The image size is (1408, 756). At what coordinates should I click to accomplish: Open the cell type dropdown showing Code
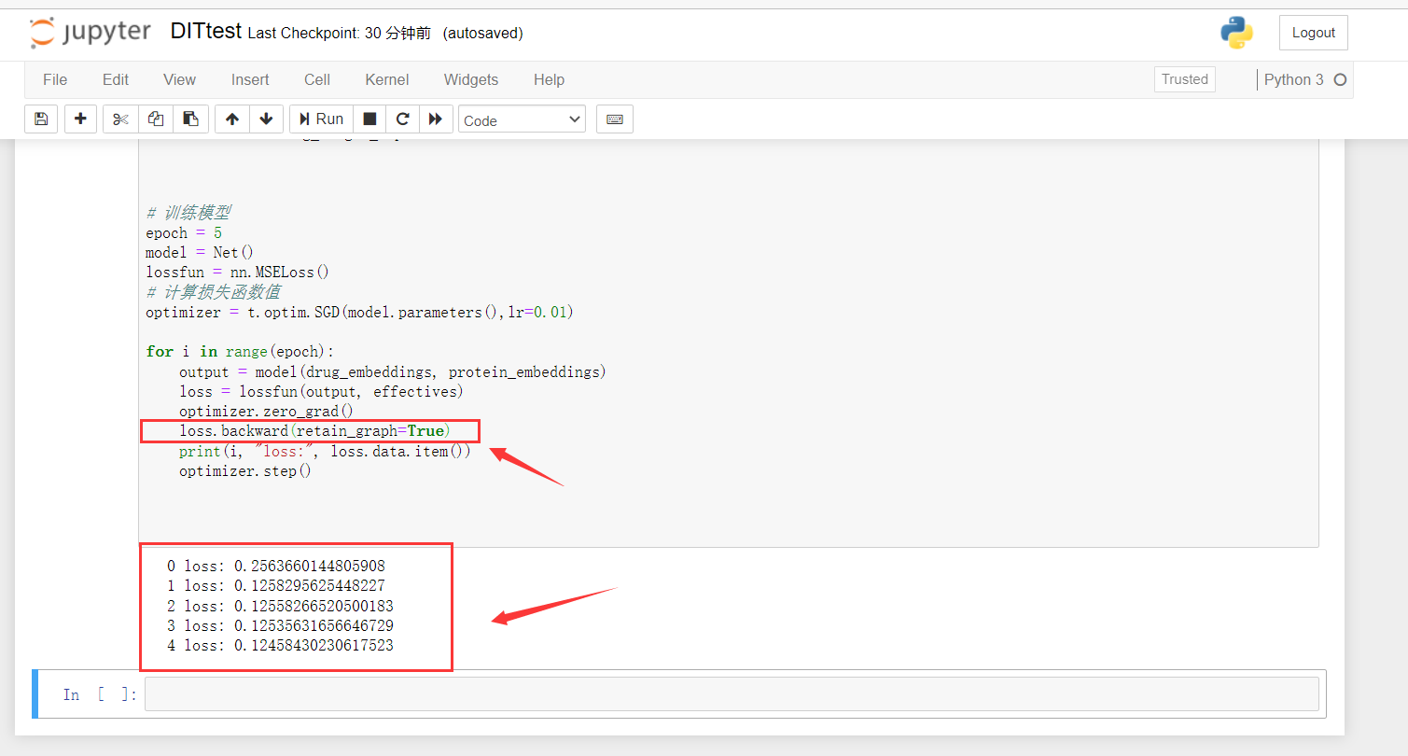click(x=521, y=119)
